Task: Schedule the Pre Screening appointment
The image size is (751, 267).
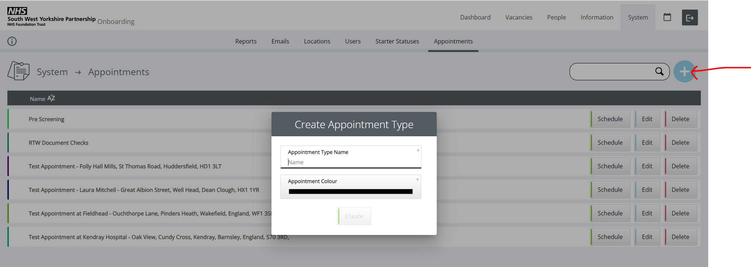Action: pyautogui.click(x=610, y=119)
